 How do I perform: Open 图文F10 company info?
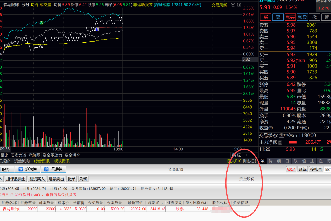pyautogui.click(x=235, y=161)
